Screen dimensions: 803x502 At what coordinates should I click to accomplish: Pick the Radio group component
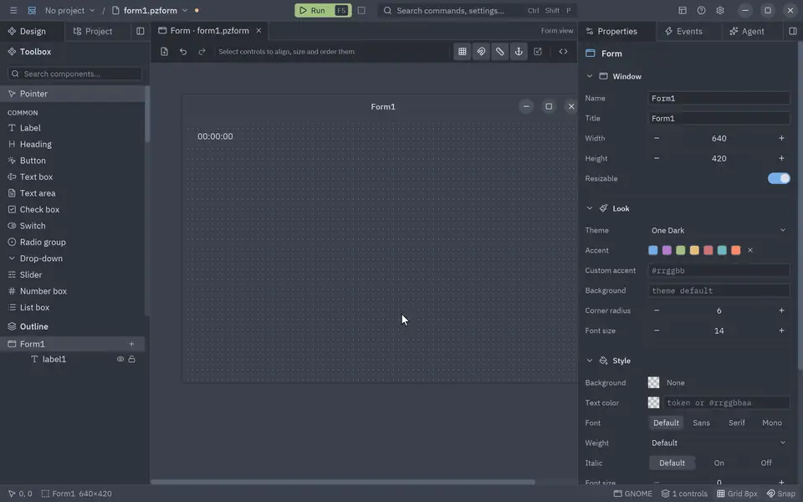coord(73,243)
